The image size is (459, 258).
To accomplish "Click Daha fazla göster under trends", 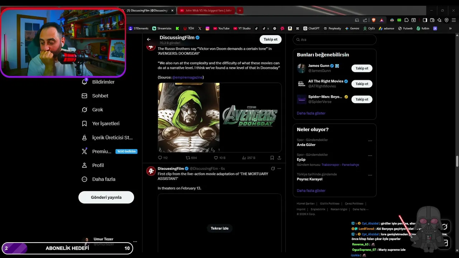I will click(311, 191).
